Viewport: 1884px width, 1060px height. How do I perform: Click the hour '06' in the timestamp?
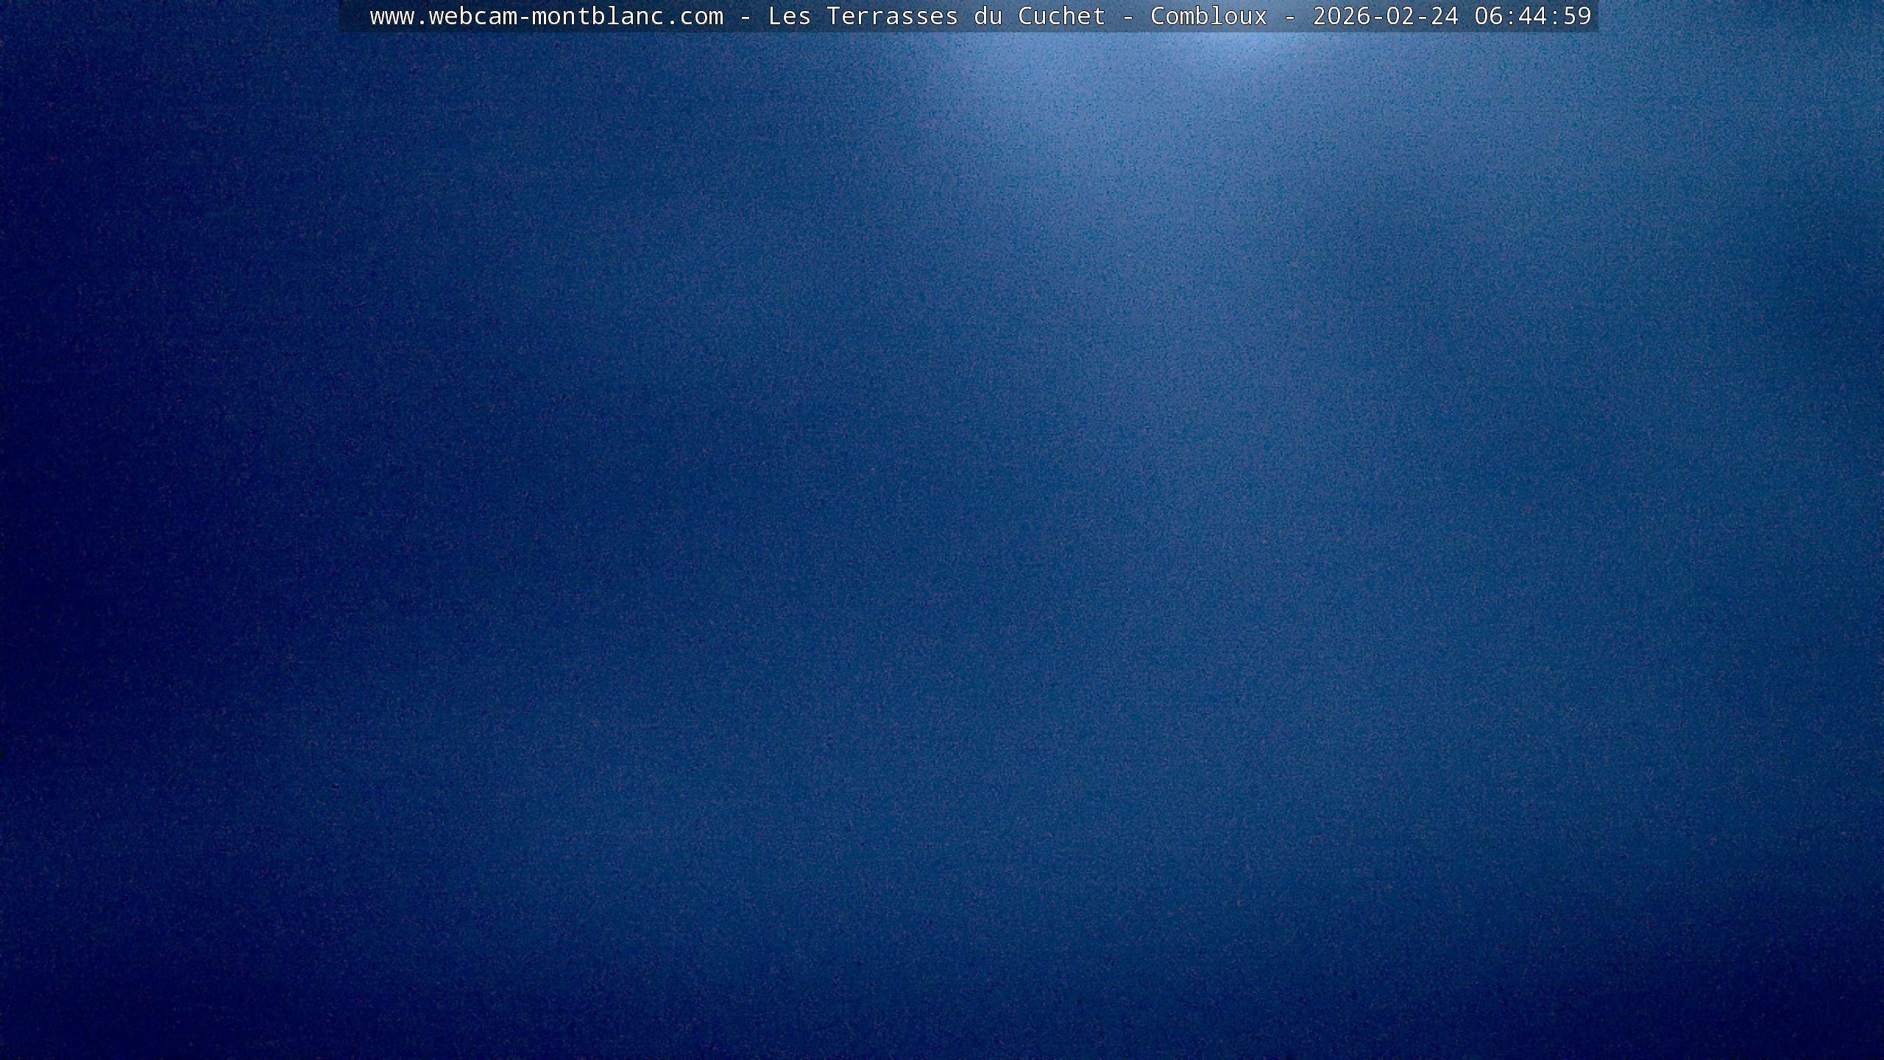click(x=1488, y=16)
